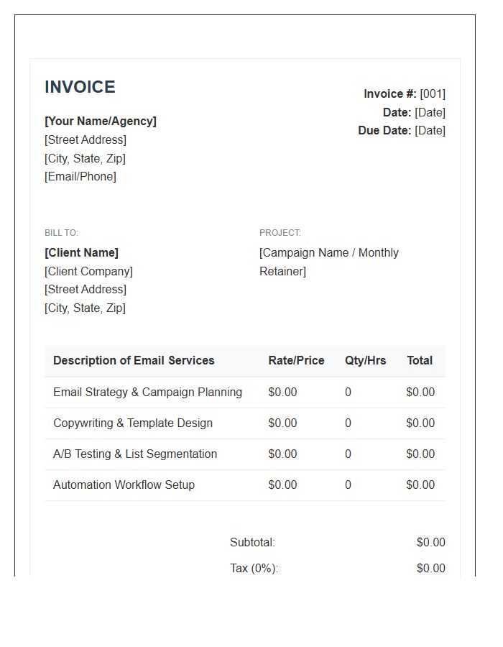Click the [Email/Phone] placeholder line
Screen dimensions: 503x647
tap(80, 177)
